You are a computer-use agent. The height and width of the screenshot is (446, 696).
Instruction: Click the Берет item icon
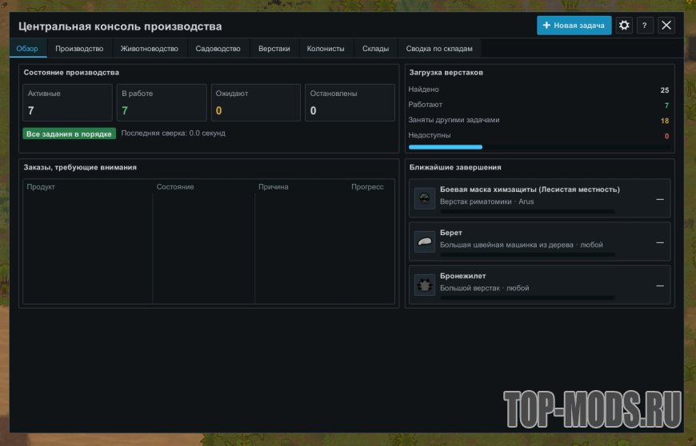click(x=424, y=241)
